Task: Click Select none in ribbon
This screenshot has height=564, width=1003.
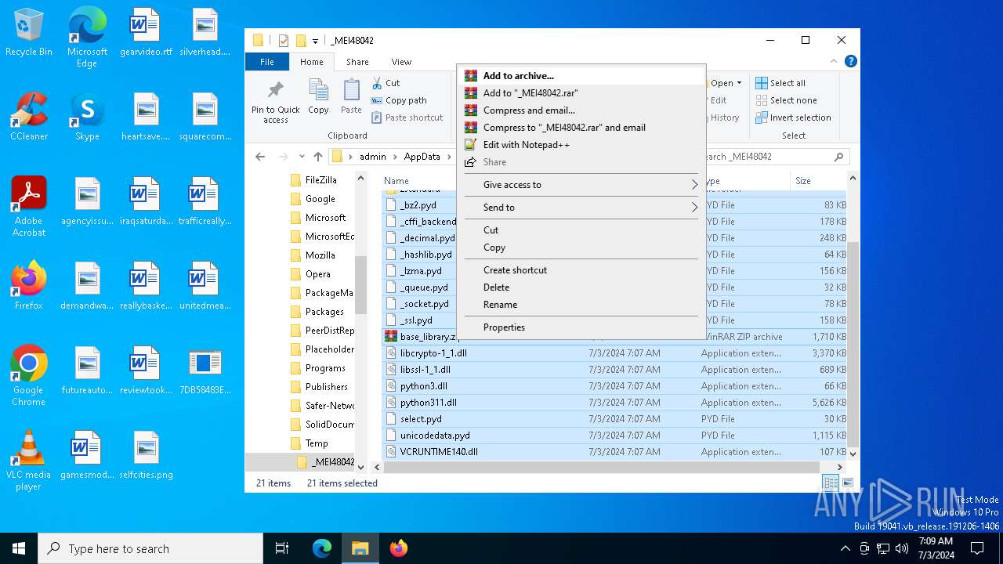Action: 786,100
